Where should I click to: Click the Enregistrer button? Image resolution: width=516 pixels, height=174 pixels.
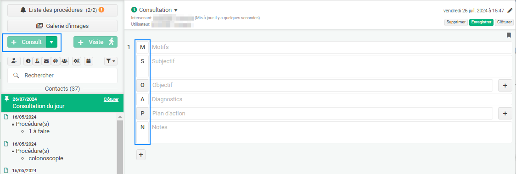[x=481, y=22]
